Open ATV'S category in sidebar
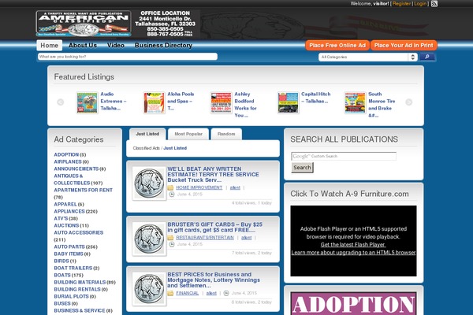Viewport: 473px width, 315px height. 61,219
